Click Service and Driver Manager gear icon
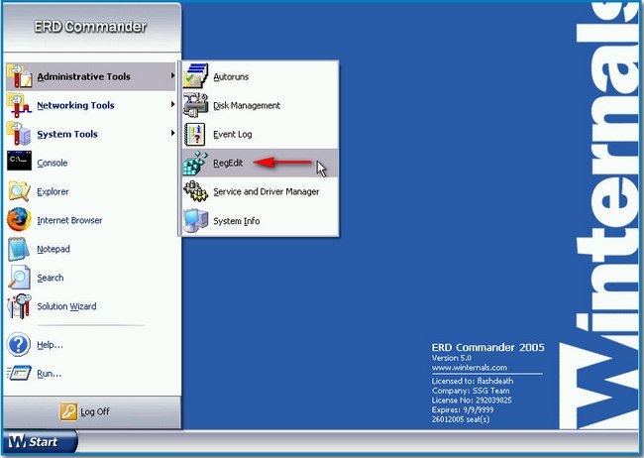The image size is (644, 458). pos(195,191)
